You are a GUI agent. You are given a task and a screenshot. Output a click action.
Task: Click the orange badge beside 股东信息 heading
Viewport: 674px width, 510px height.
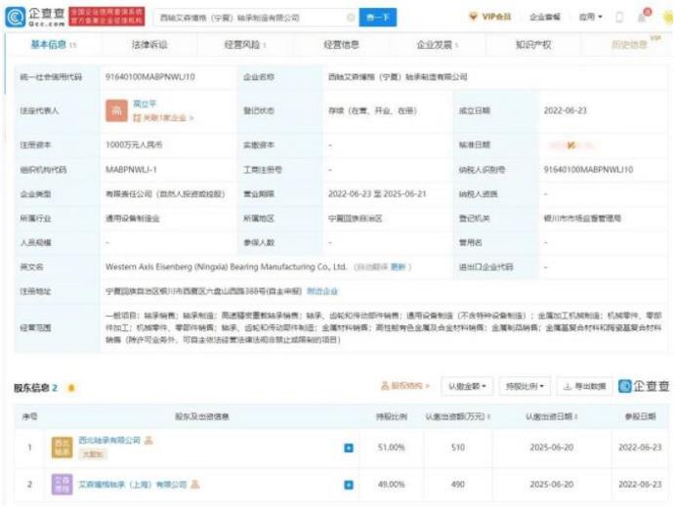pyautogui.click(x=70, y=388)
